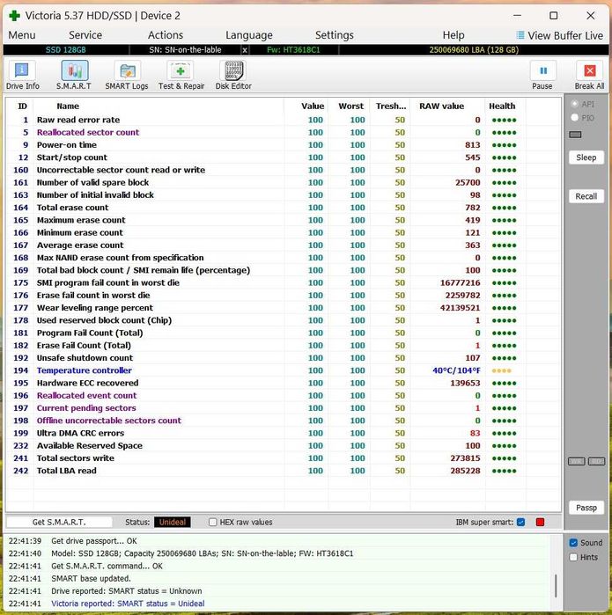Image resolution: width=612 pixels, height=615 pixels.
Task: Click the Get S.M.A.R.T. button
Action: pyautogui.click(x=59, y=522)
